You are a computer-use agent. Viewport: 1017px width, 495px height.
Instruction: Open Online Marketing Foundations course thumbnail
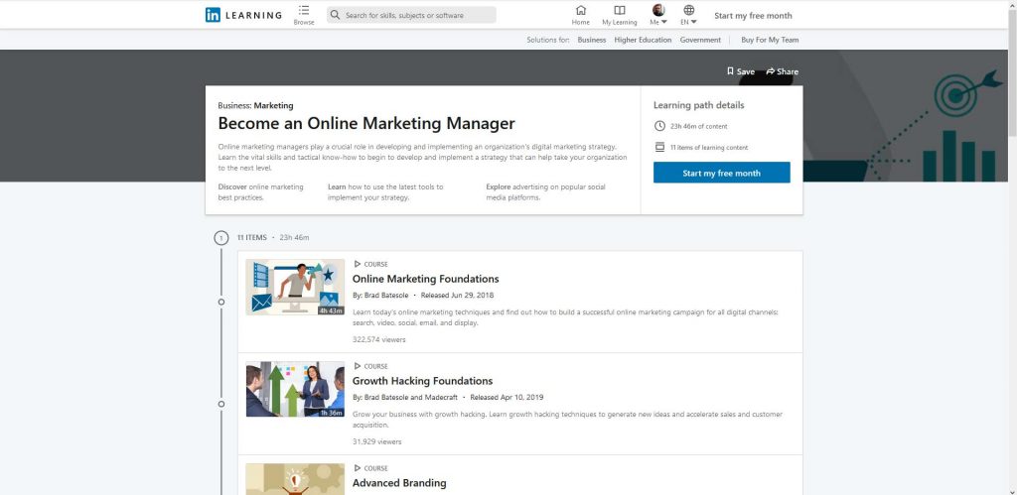[x=295, y=287]
